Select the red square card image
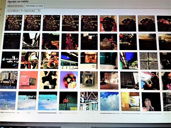Viewport: 171px width, 128px height. (x=28, y=80)
